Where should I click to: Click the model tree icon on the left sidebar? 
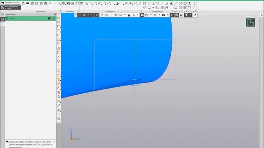pyautogui.click(x=2, y=24)
